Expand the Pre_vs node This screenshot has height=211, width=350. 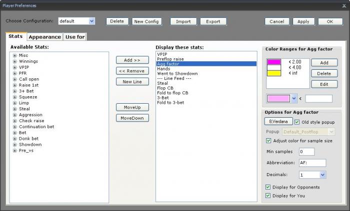point(14,151)
